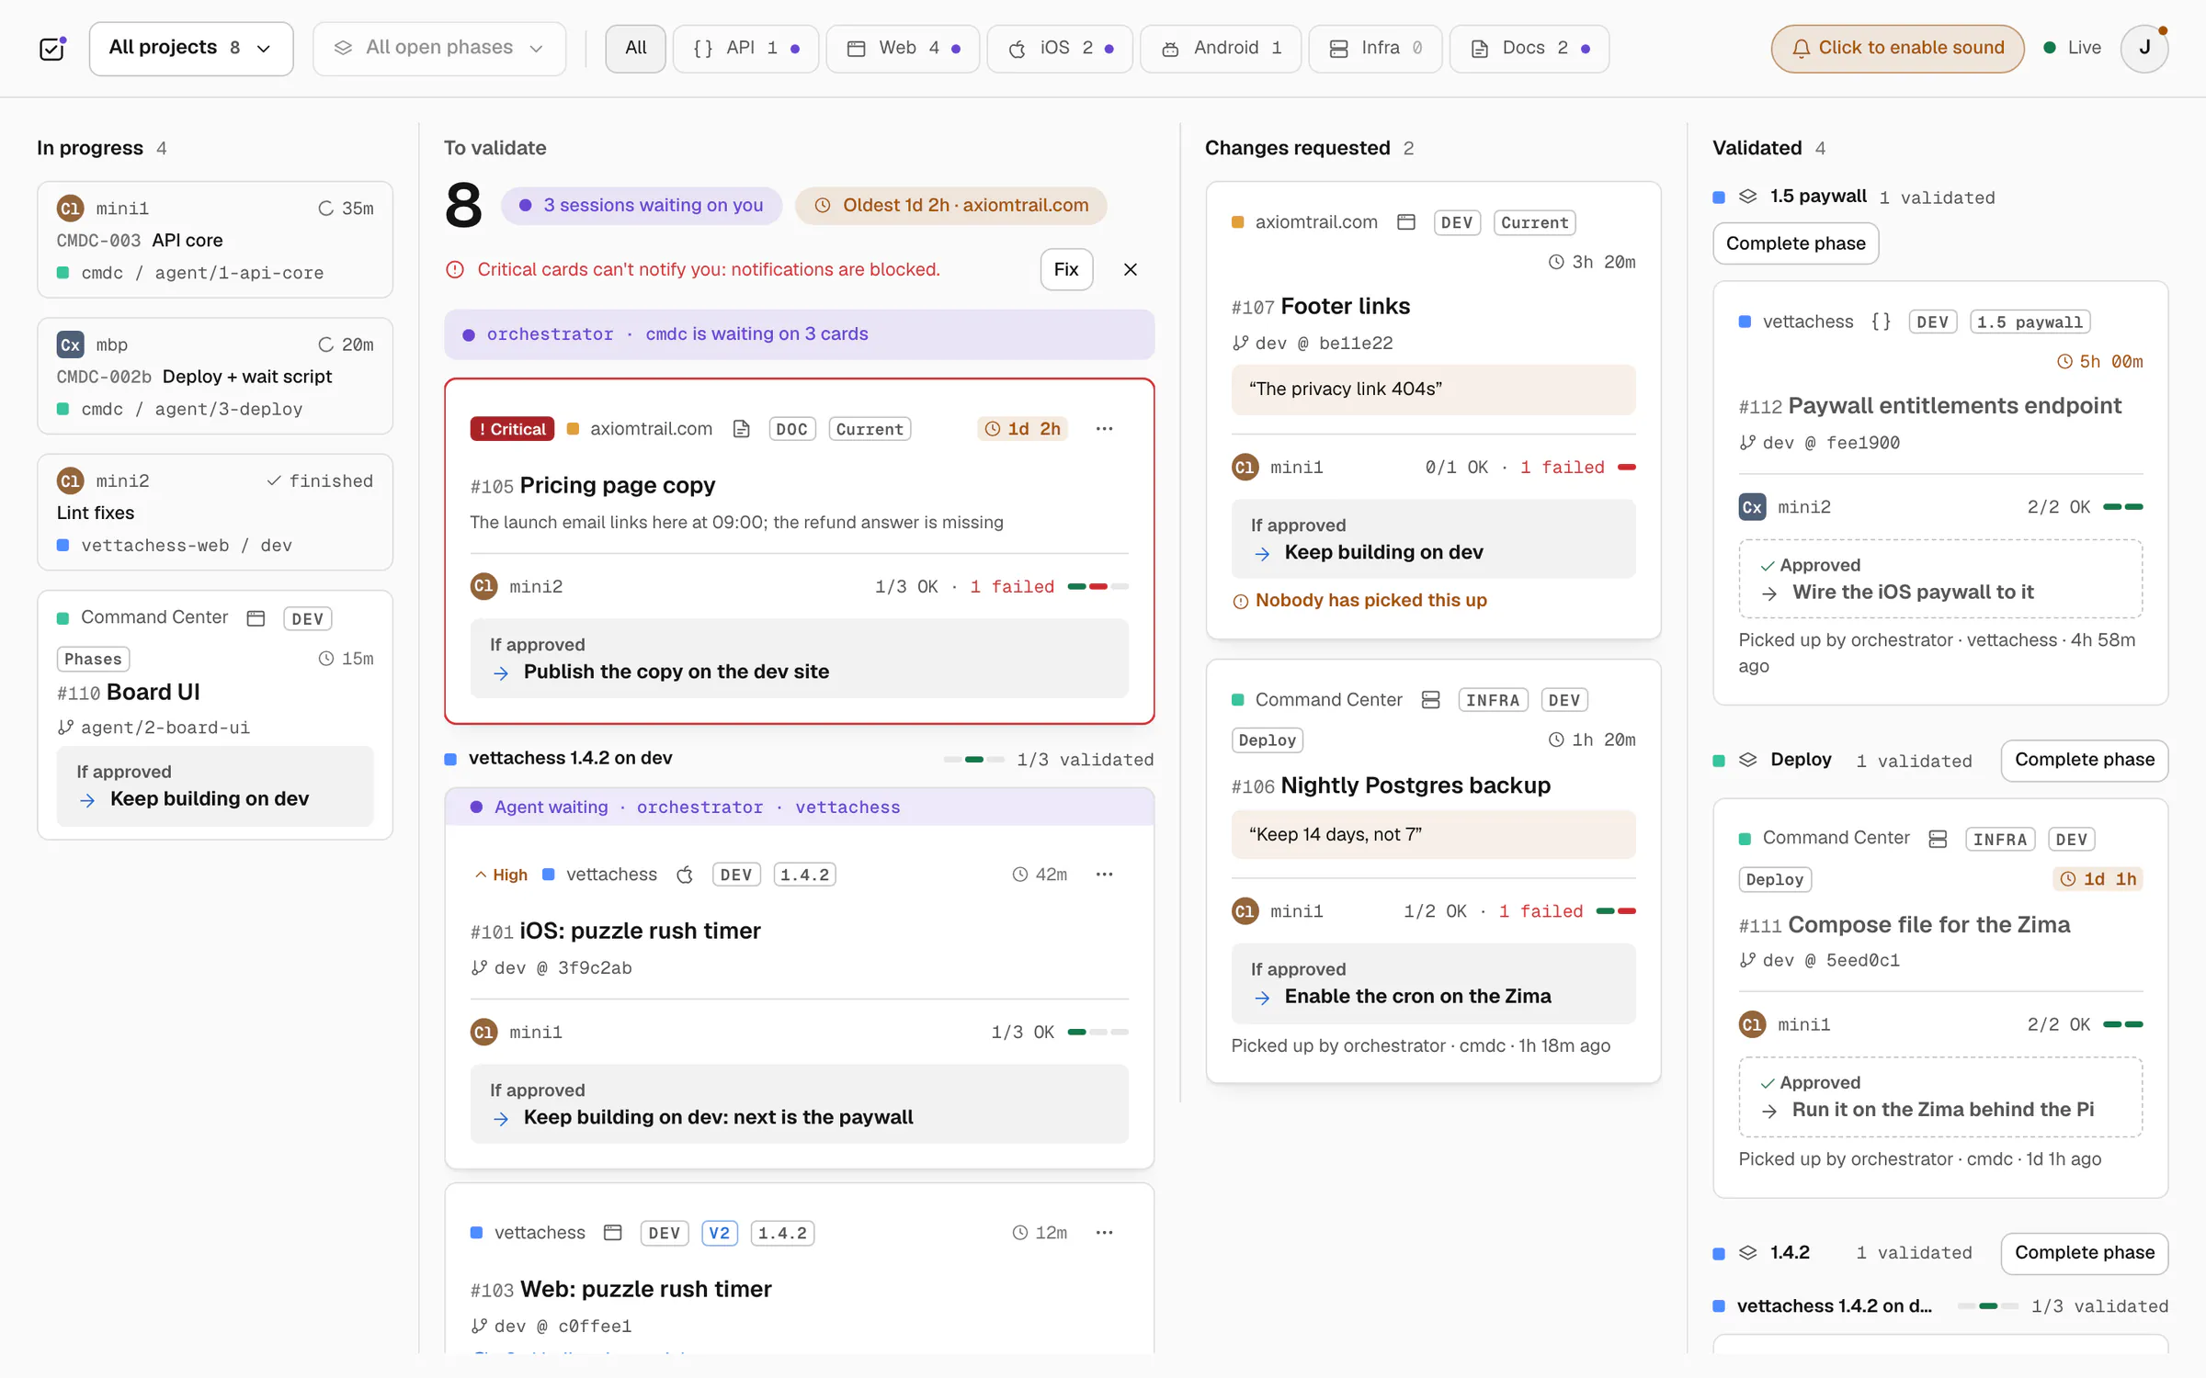Complete the 1.5 paywall phase
The width and height of the screenshot is (2206, 1378).
(x=1795, y=243)
